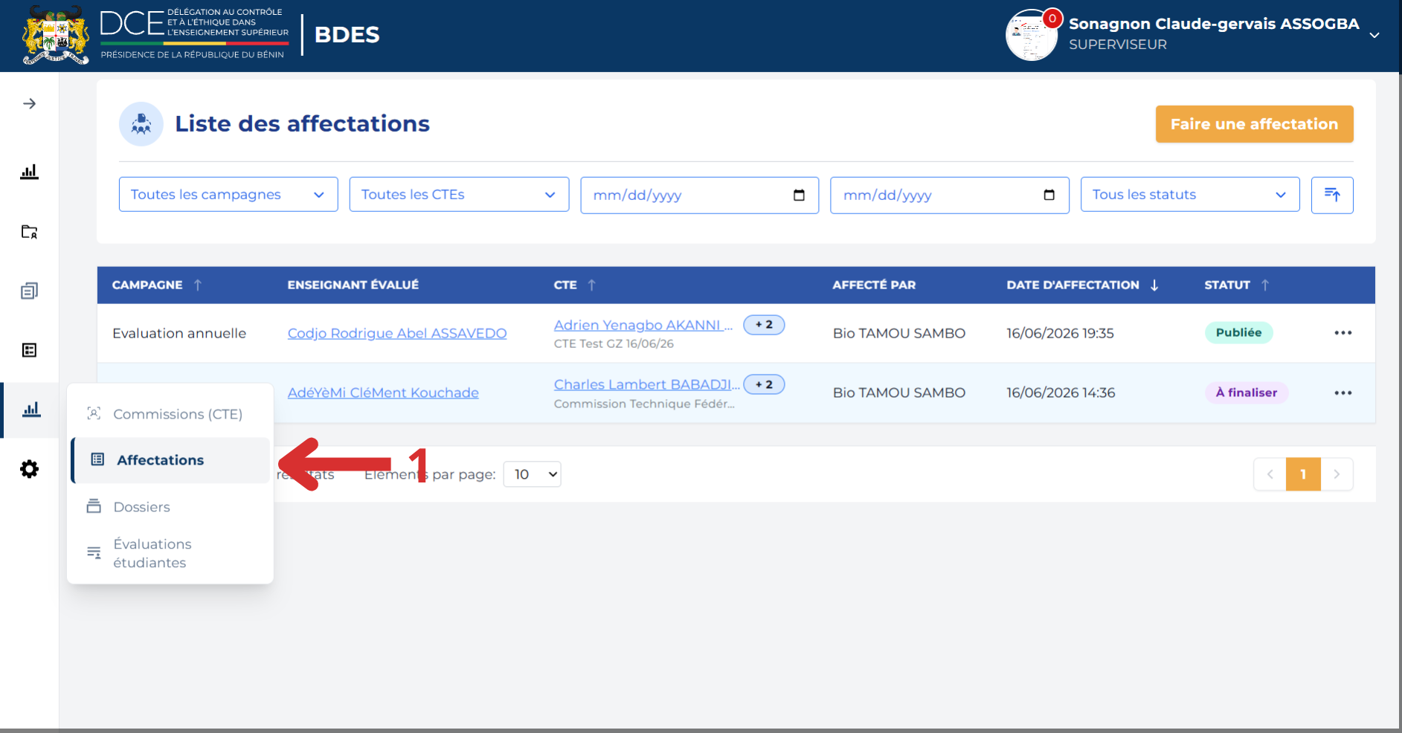This screenshot has width=1402, height=733.
Task: Open the settings gear in the sidebar
Action: coord(29,469)
